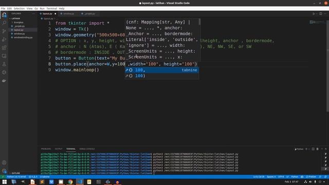
Task: Kill the terminal with the trash icon
Action: pyautogui.click(x=318, y=149)
